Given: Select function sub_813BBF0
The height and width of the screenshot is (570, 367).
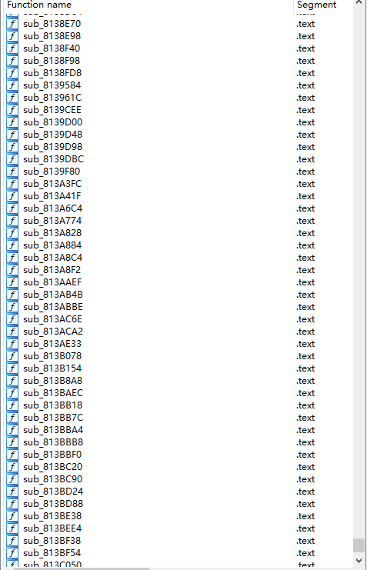Looking at the screenshot, I should click(52, 455).
